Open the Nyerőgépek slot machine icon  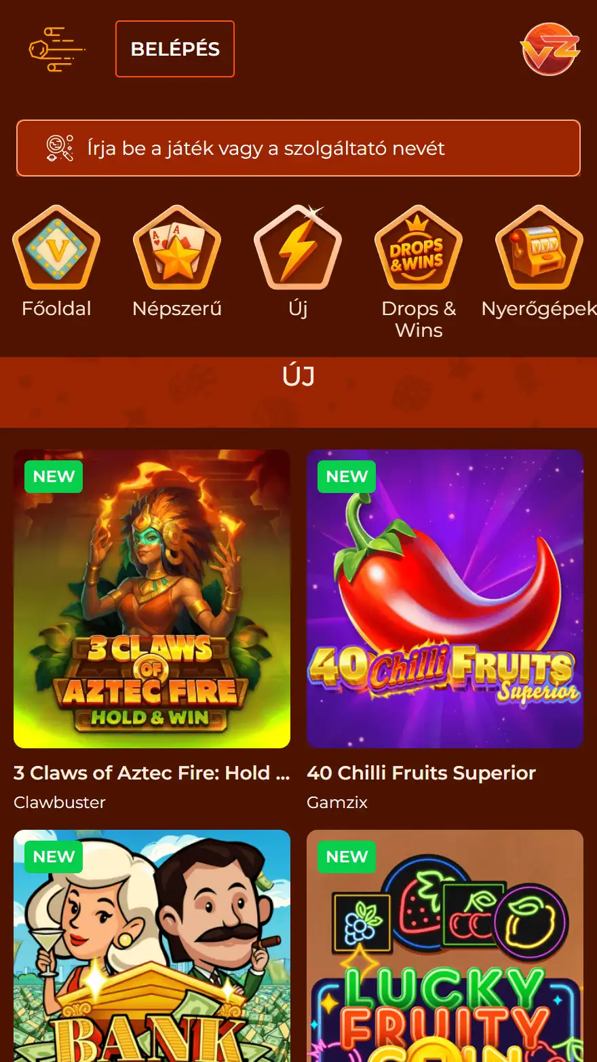[x=539, y=248]
